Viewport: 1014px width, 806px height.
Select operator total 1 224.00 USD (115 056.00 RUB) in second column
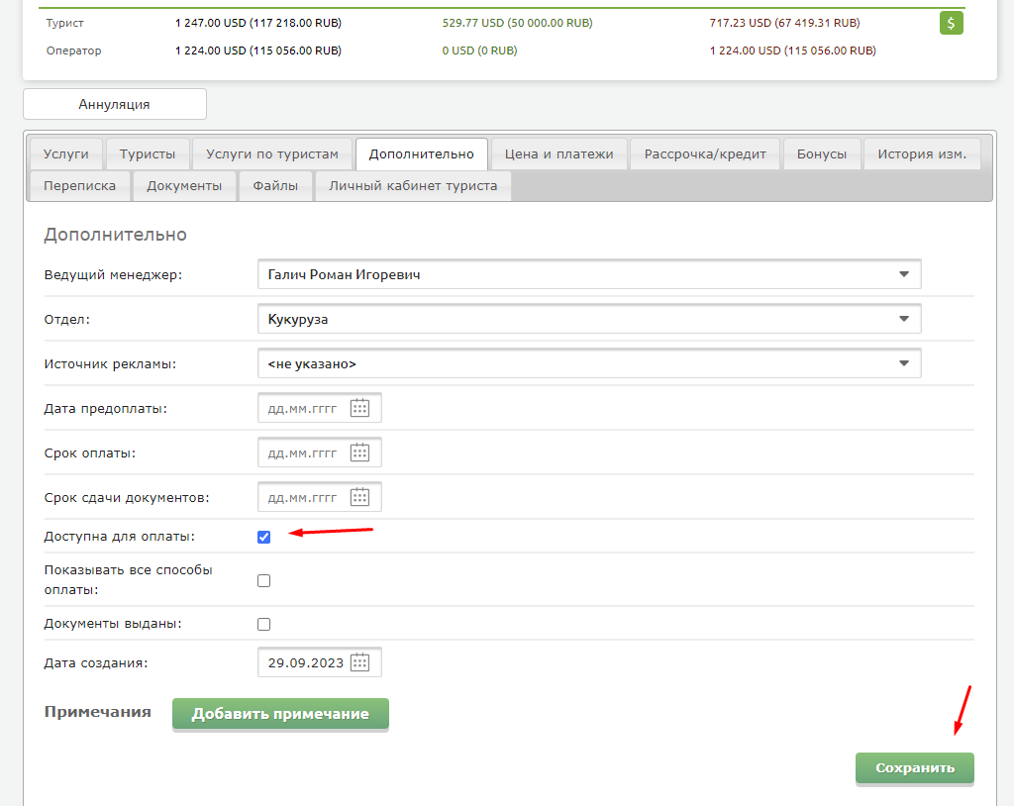click(258, 50)
